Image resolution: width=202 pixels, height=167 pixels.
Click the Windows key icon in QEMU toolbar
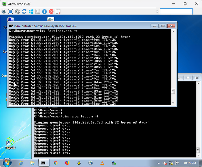pos(31,11)
